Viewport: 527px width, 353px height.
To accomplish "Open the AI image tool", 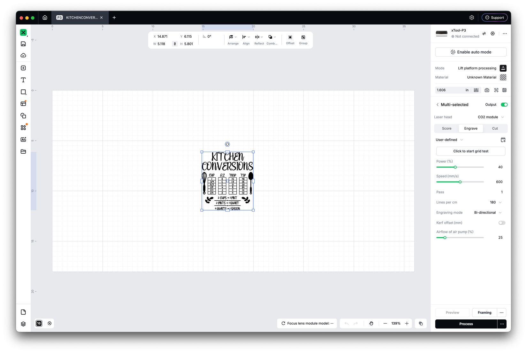I will point(23,140).
